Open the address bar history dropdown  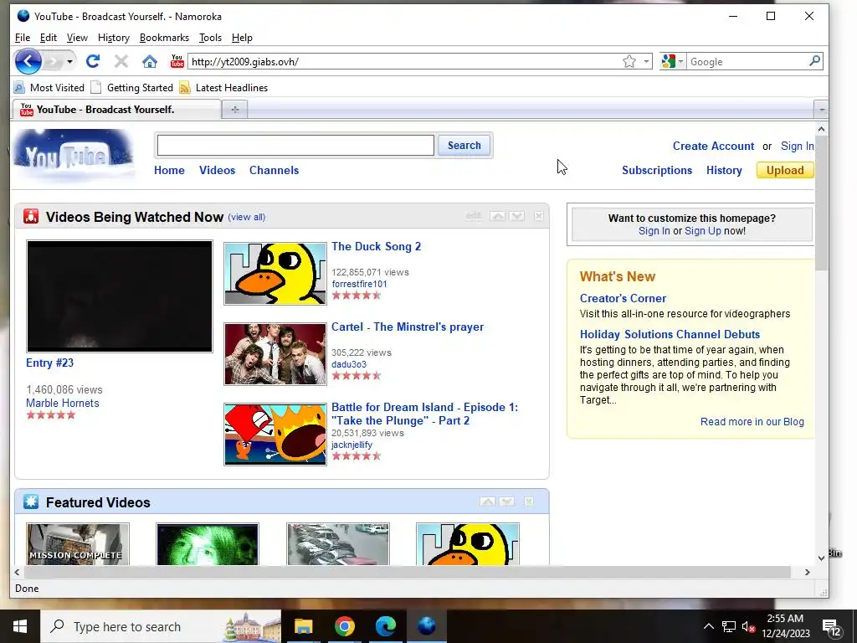(x=646, y=61)
